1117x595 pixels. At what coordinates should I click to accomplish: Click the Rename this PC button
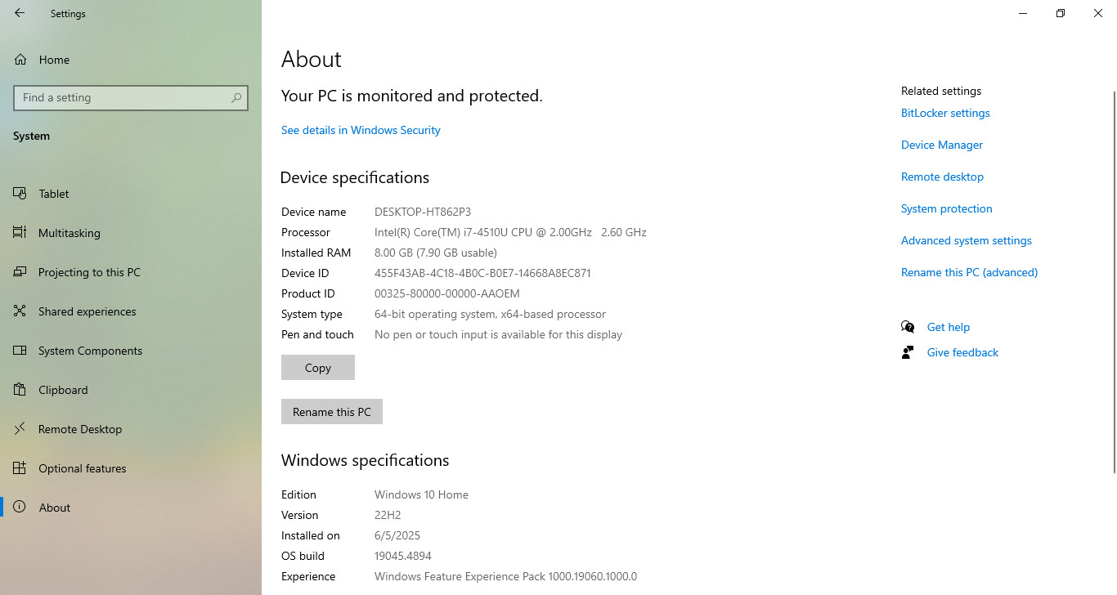click(332, 412)
